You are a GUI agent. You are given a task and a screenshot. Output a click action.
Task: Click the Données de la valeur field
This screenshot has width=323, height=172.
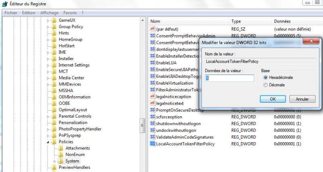click(x=229, y=78)
